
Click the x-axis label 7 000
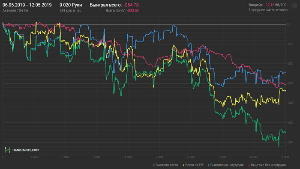tap(222, 157)
